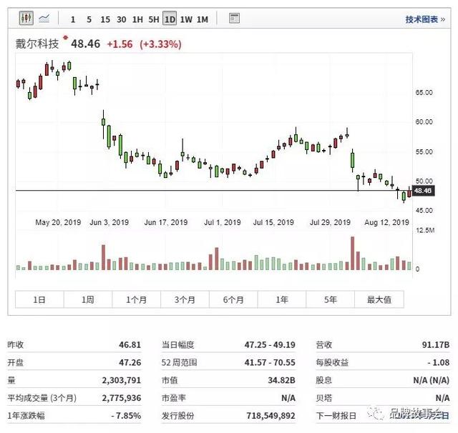Select the 15 minute interval

click(x=105, y=19)
